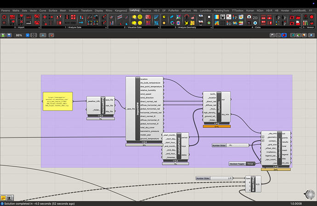Toggle the Boolean Toggle True value

[x=250, y=164]
